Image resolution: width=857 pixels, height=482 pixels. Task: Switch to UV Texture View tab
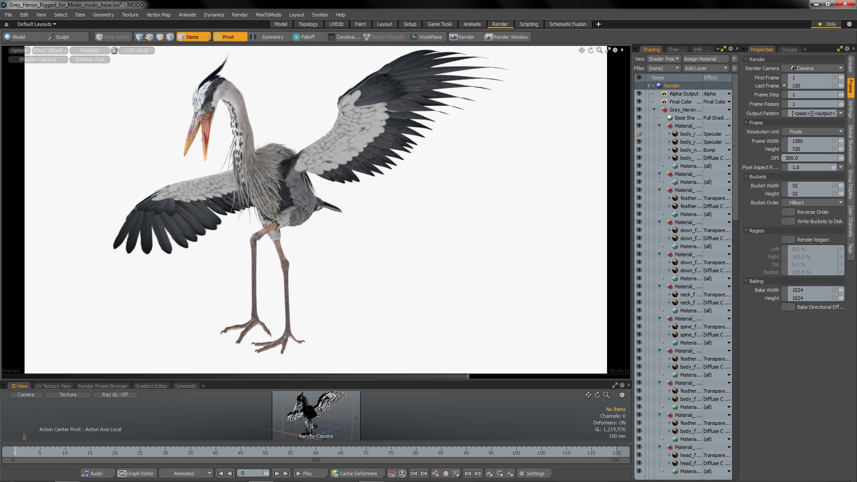click(53, 386)
